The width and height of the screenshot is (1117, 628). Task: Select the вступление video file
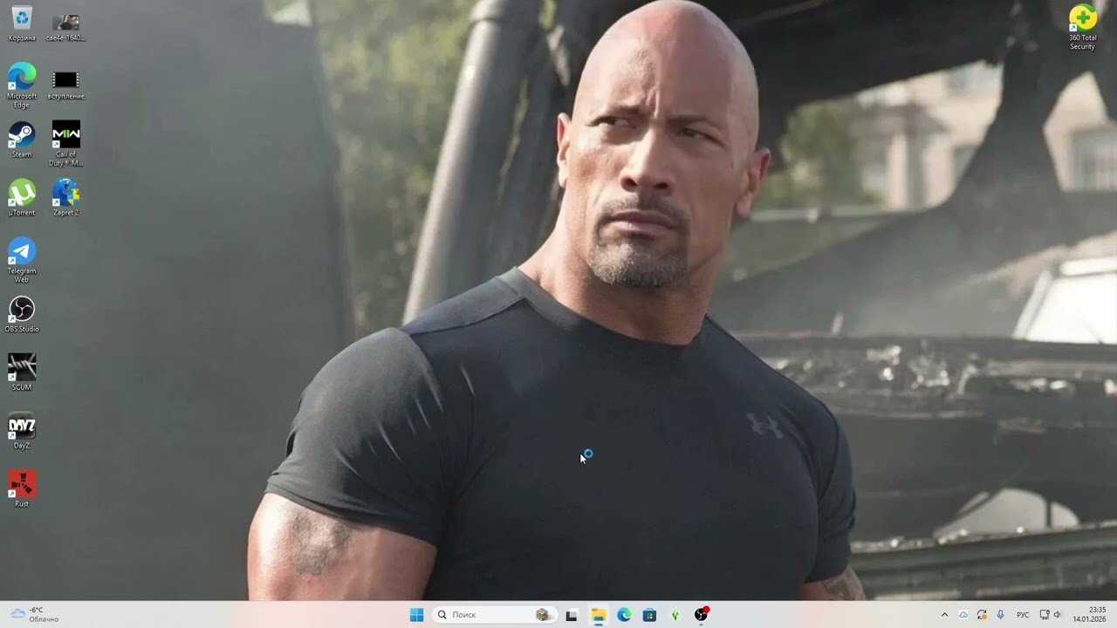pos(65,84)
